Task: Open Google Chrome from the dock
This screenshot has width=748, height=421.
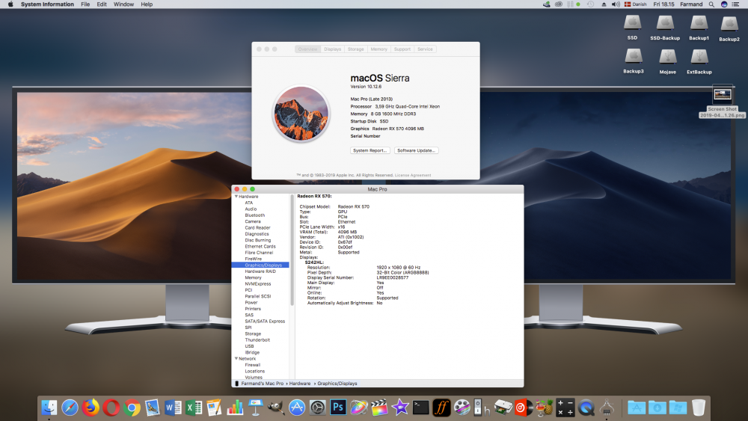Action: click(132, 408)
